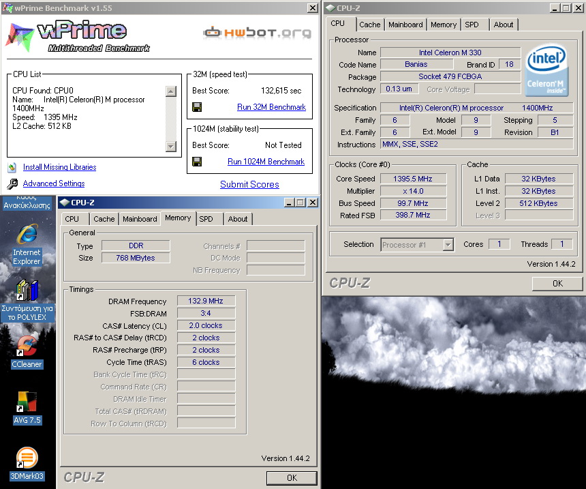Click 'CPU Found: CPU0' in CPU List
The width and height of the screenshot is (586, 489).
43,91
